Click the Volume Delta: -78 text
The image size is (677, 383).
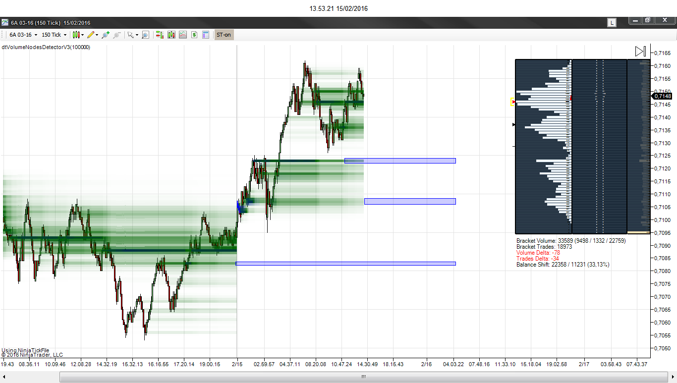(538, 253)
